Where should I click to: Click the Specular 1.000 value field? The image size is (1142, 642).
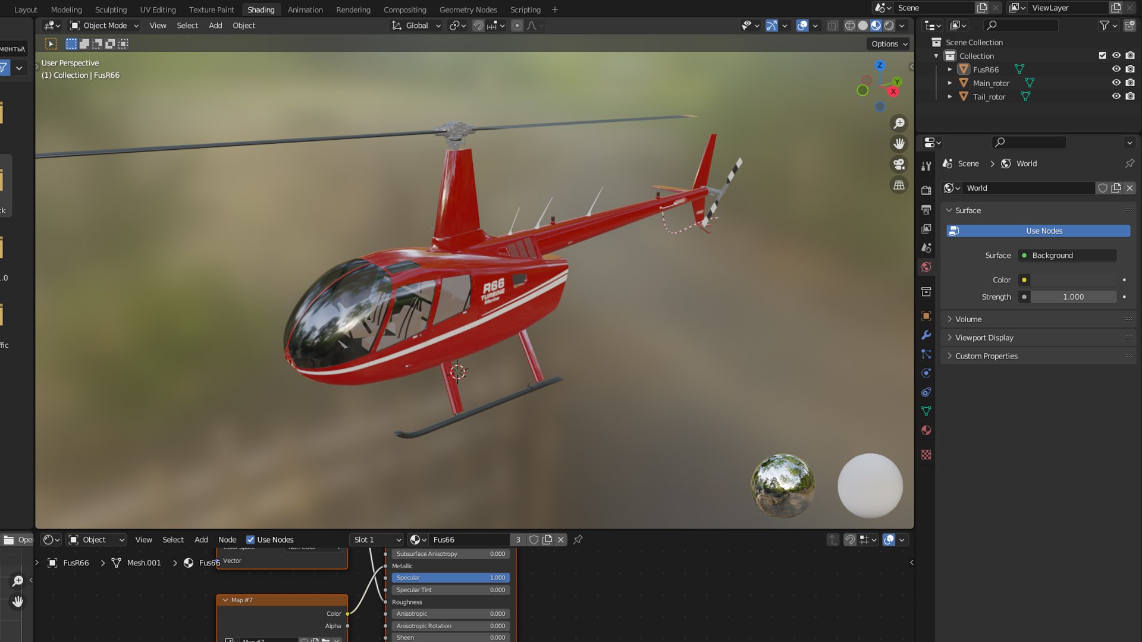tap(450, 578)
